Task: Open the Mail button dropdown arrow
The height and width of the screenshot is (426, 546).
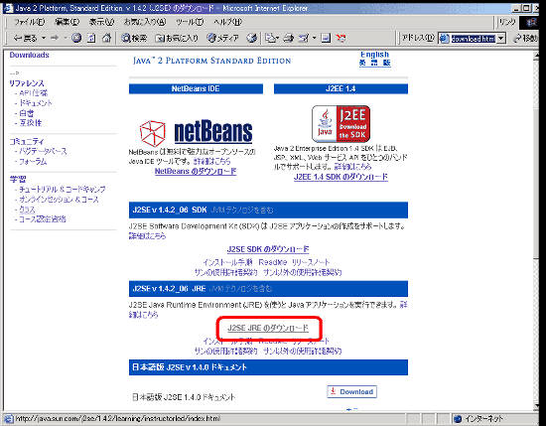Action: tap(278, 38)
